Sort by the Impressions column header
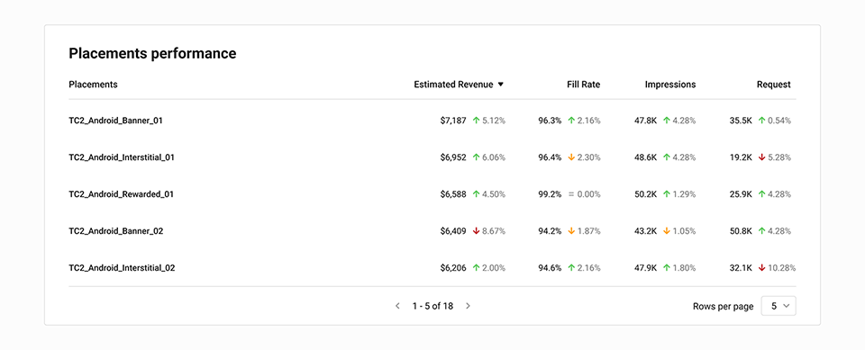The image size is (865, 350). 670,85
